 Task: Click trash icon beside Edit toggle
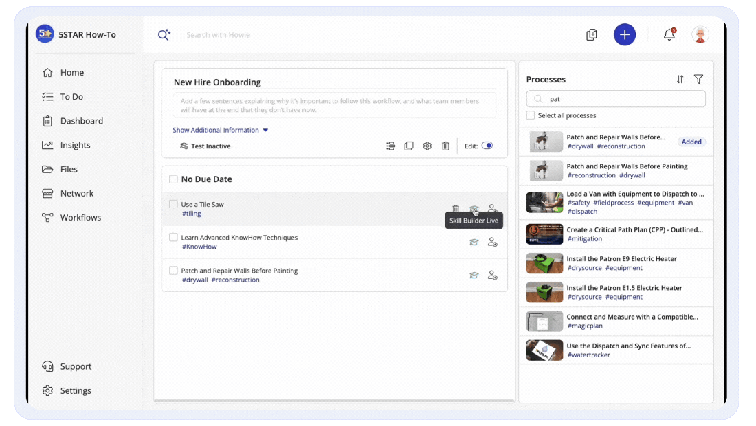[445, 146]
